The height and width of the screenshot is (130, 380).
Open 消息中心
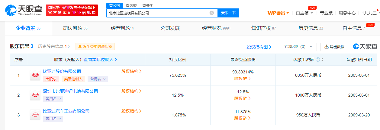coord(347,13)
